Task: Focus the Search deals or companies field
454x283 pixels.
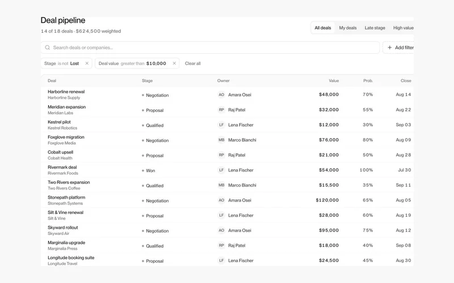Action: [210, 48]
